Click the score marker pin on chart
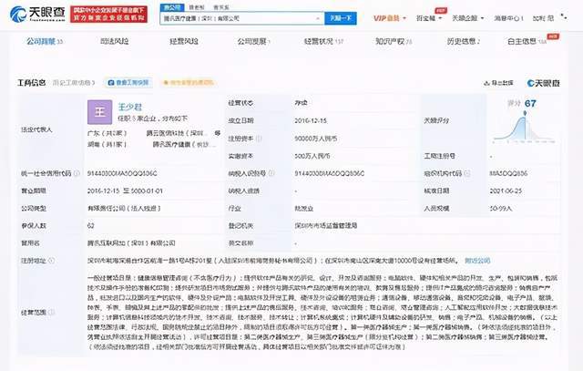Screen dimensions: 583x371 click(525, 113)
